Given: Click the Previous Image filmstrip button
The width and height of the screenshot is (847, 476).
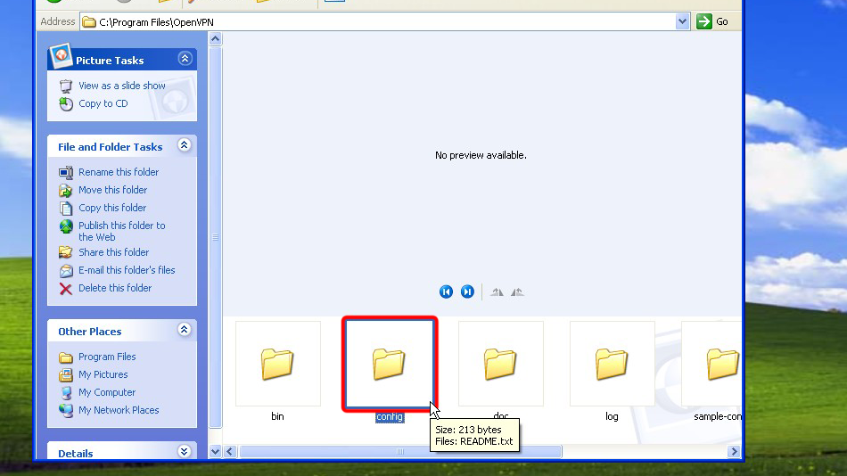Looking at the screenshot, I should [x=446, y=291].
